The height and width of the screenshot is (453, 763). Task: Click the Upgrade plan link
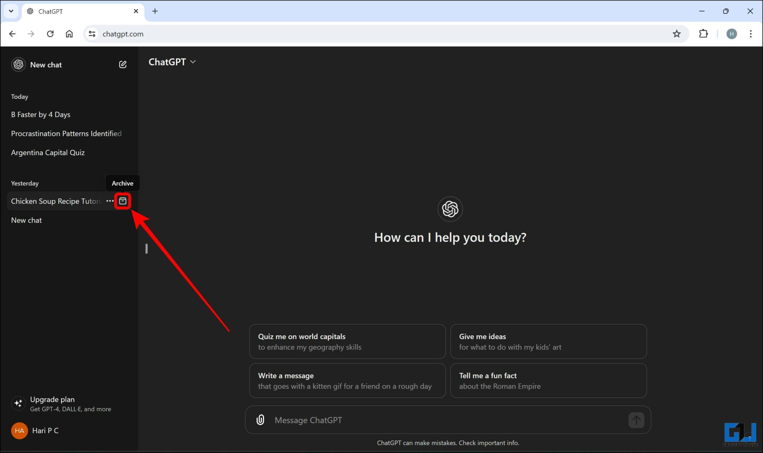click(52, 399)
